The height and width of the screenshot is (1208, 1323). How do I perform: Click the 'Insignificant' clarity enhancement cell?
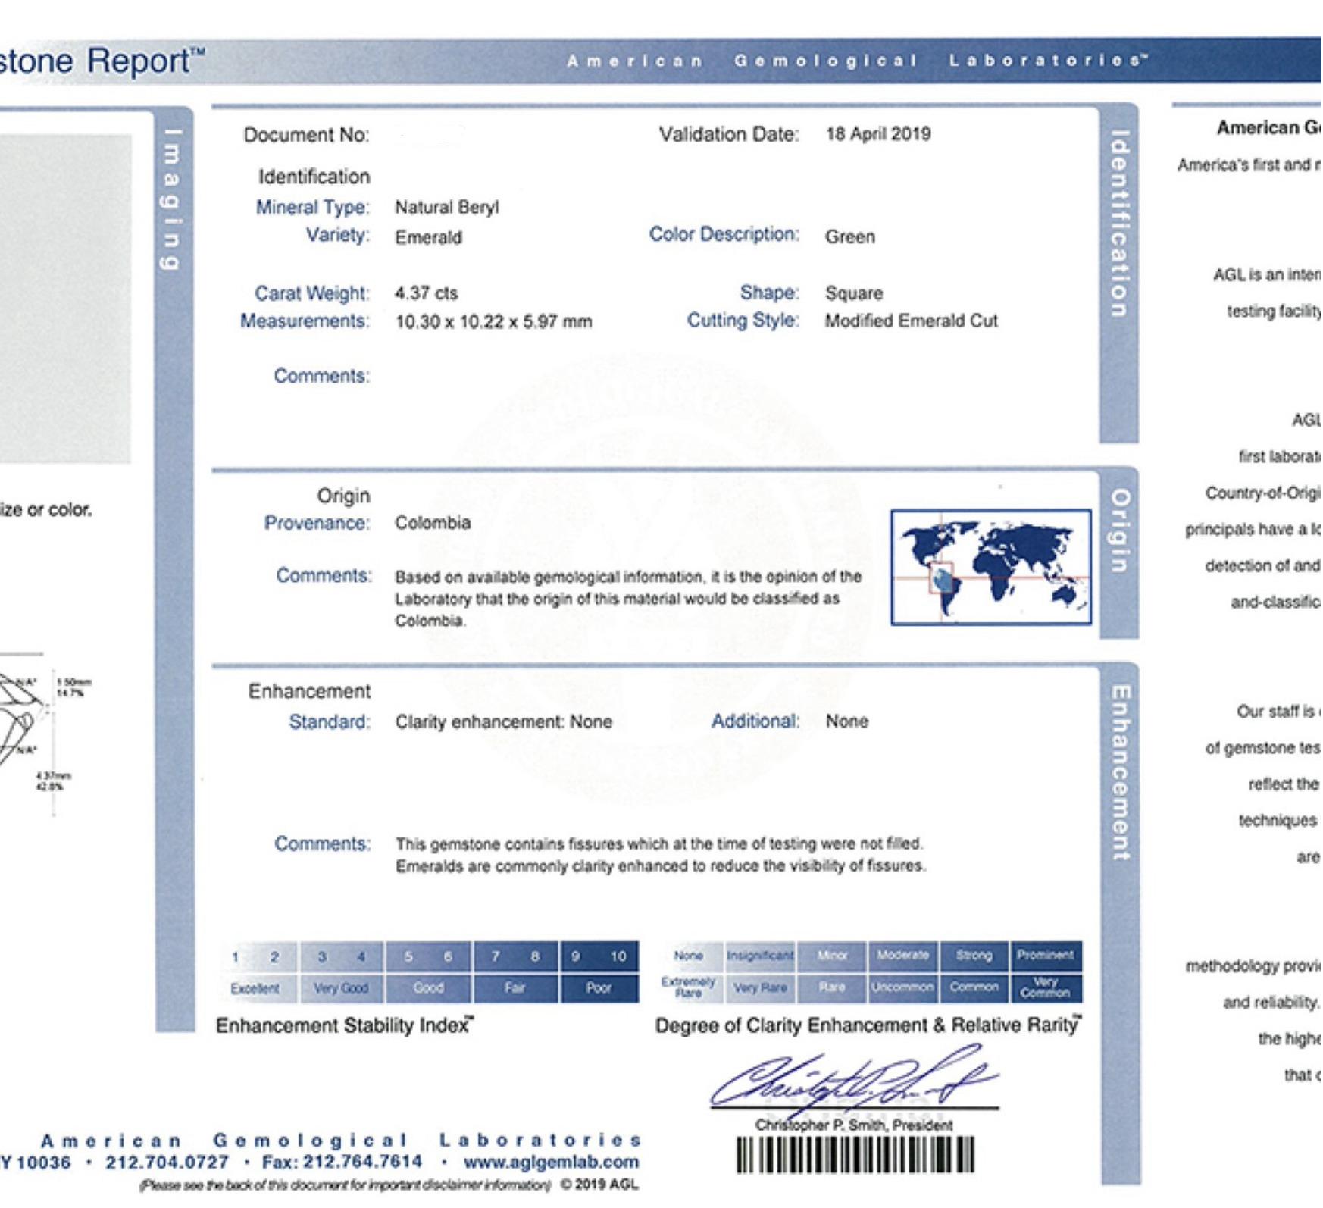coord(760,956)
